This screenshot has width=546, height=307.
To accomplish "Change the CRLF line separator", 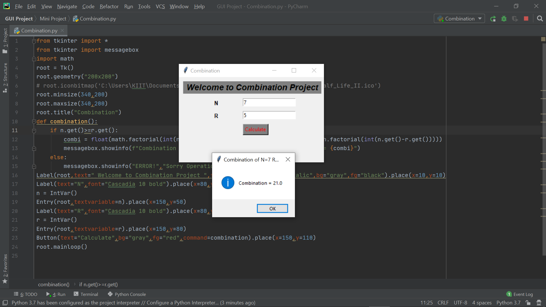I will click(443, 303).
